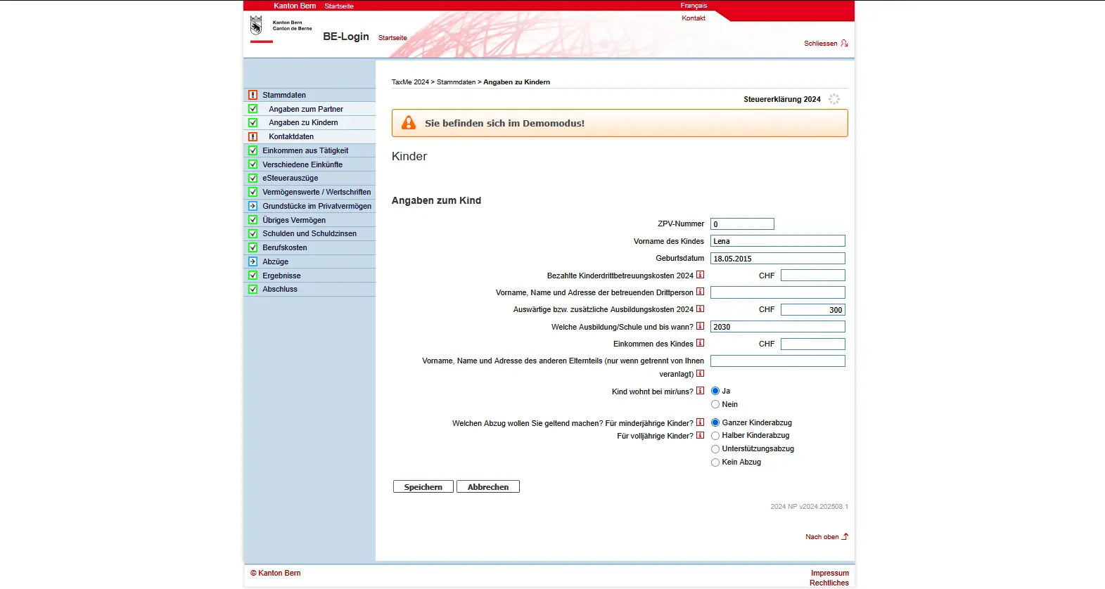Screen dimensions: 1105x589
Task: Click the Schliessen logout icon
Action: 844,43
